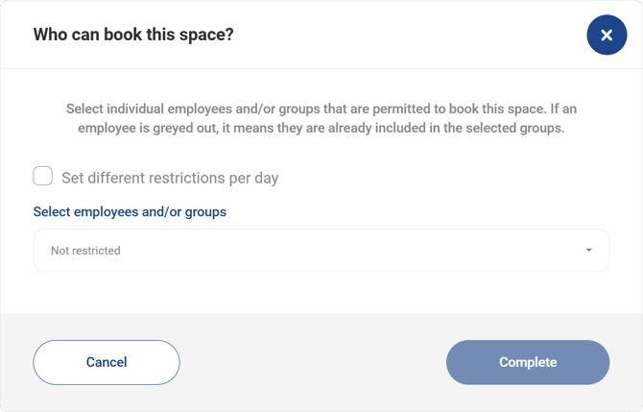The image size is (643, 412).
Task: Click the dropdown caret arrow icon
Action: [588, 251]
